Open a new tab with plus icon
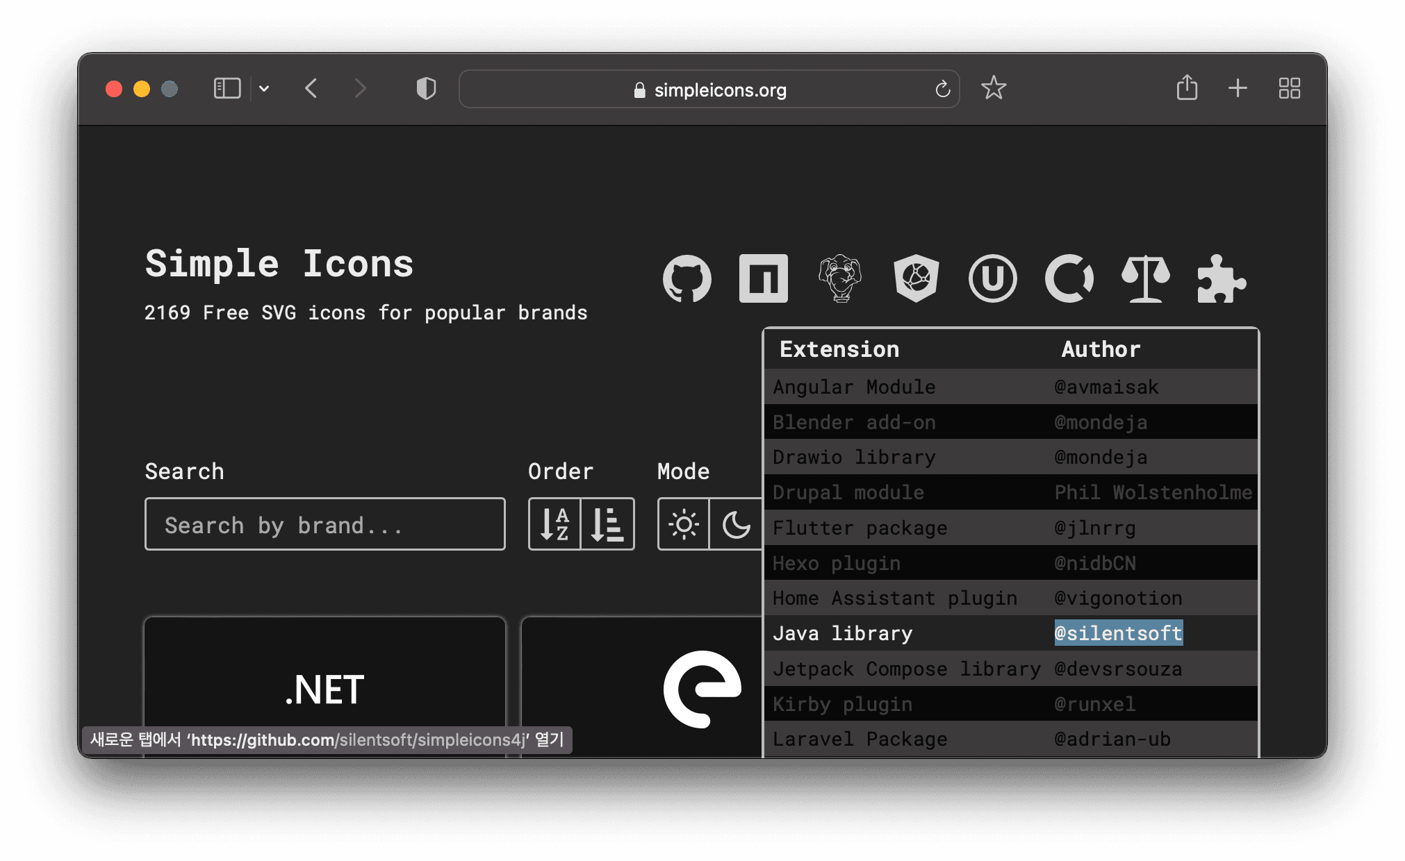1405x861 pixels. [1238, 88]
